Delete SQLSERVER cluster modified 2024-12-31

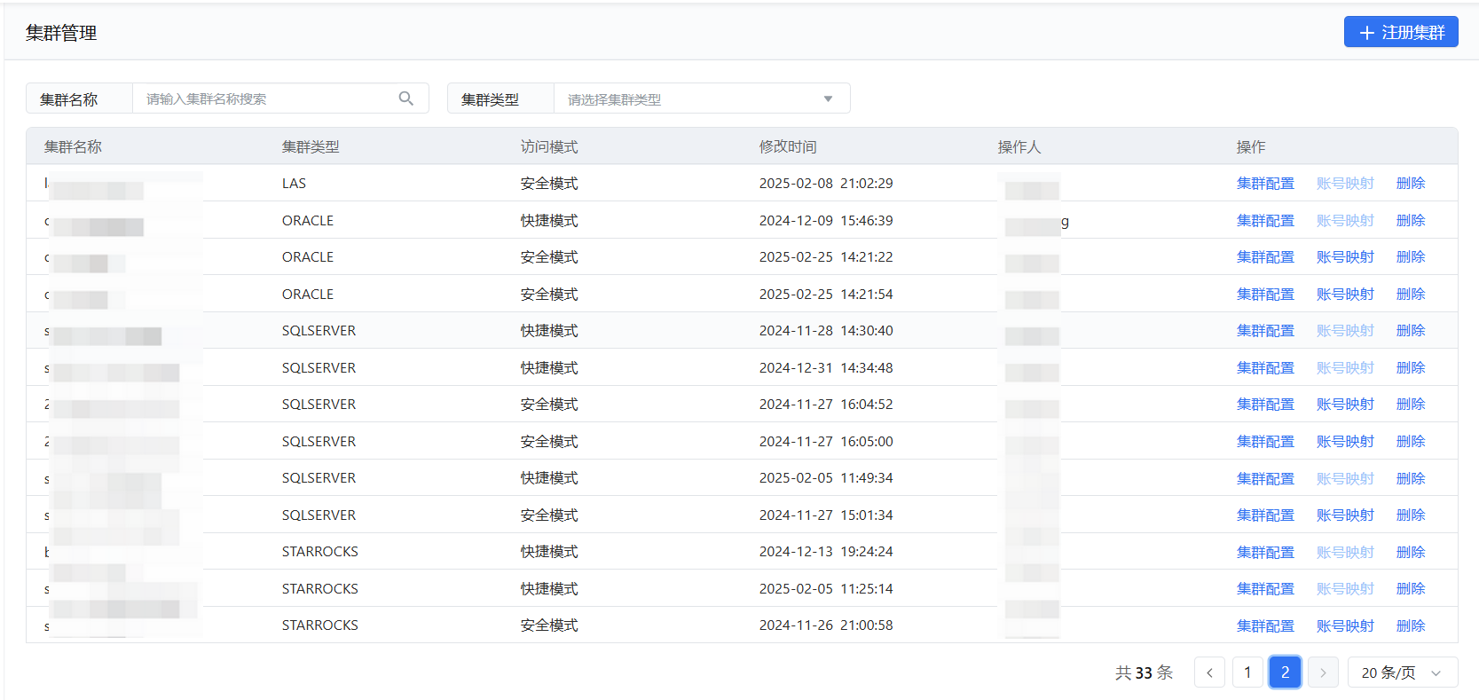click(x=1410, y=368)
